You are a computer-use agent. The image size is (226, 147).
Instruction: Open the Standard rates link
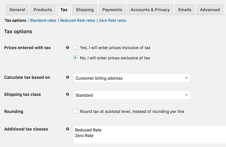43,21
